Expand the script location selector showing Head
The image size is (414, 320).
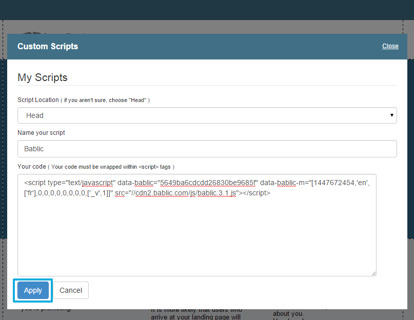click(207, 115)
